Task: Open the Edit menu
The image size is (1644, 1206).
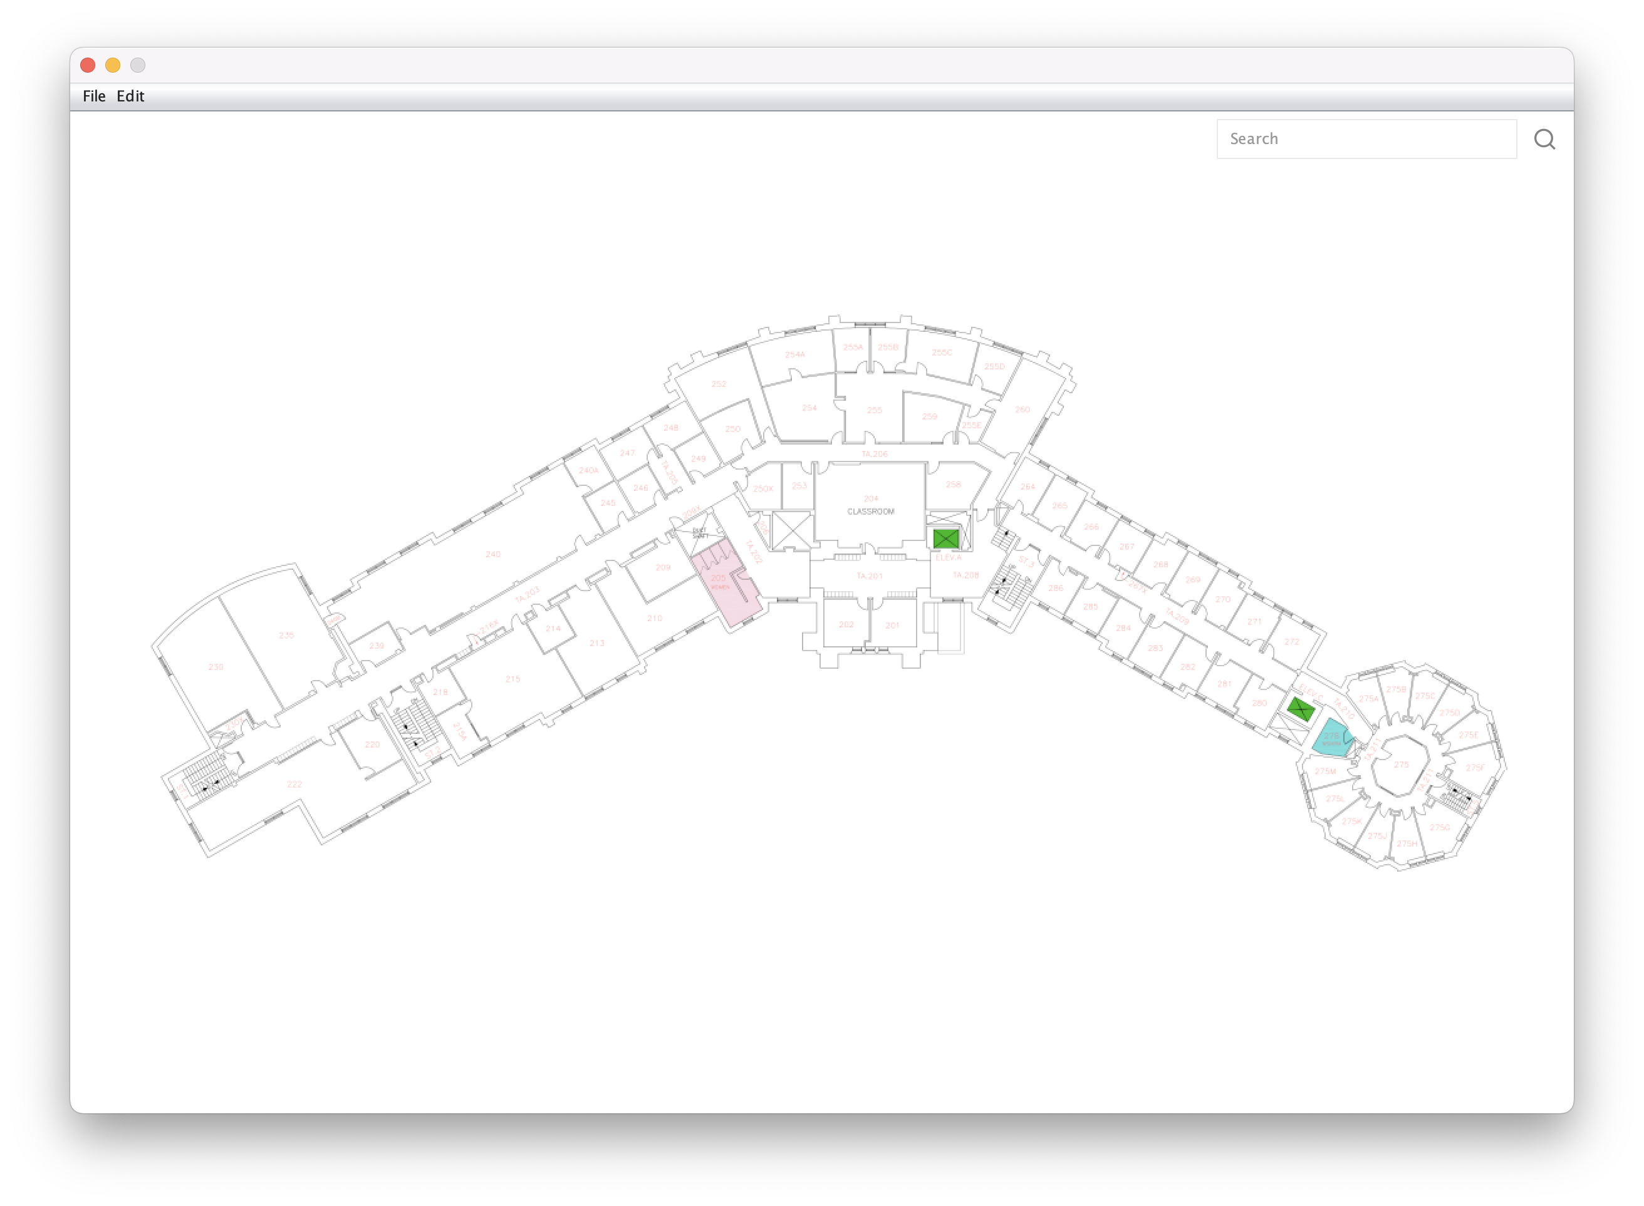Action: click(130, 96)
